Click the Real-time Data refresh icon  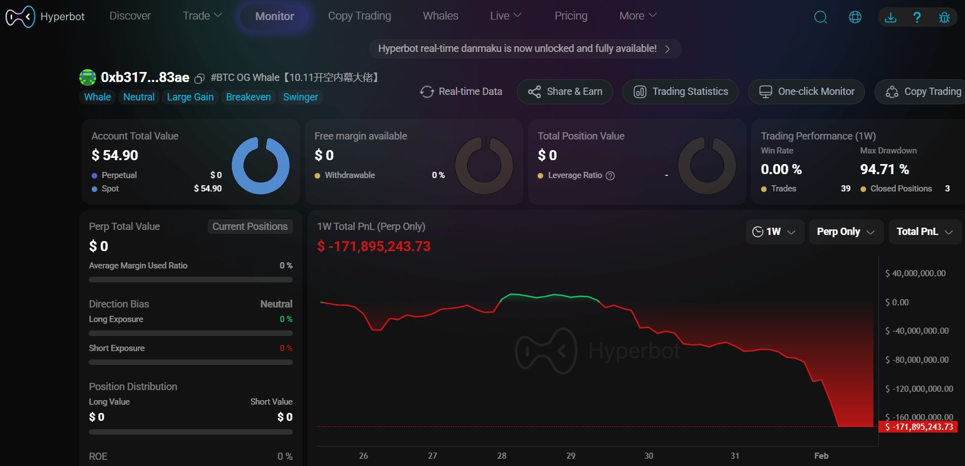pos(427,92)
